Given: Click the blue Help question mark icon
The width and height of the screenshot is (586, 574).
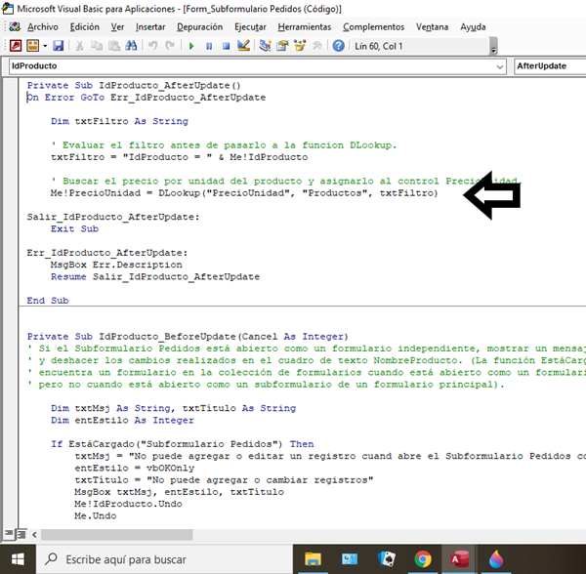Looking at the screenshot, I should 338,46.
